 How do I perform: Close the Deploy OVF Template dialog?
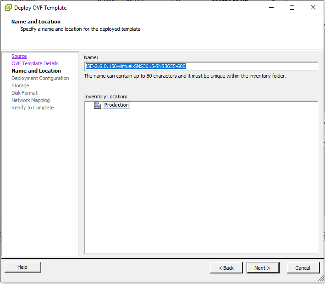click(x=313, y=8)
